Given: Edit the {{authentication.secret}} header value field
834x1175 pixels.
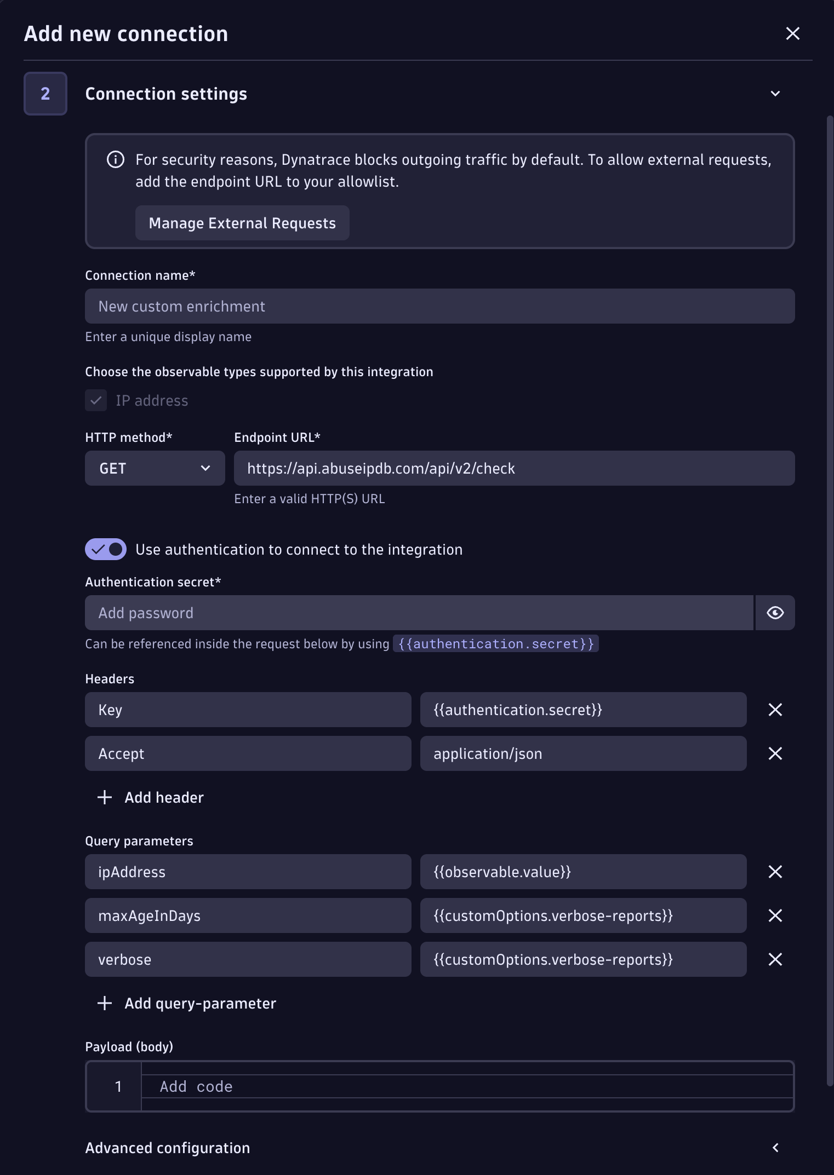Looking at the screenshot, I should [x=583, y=710].
